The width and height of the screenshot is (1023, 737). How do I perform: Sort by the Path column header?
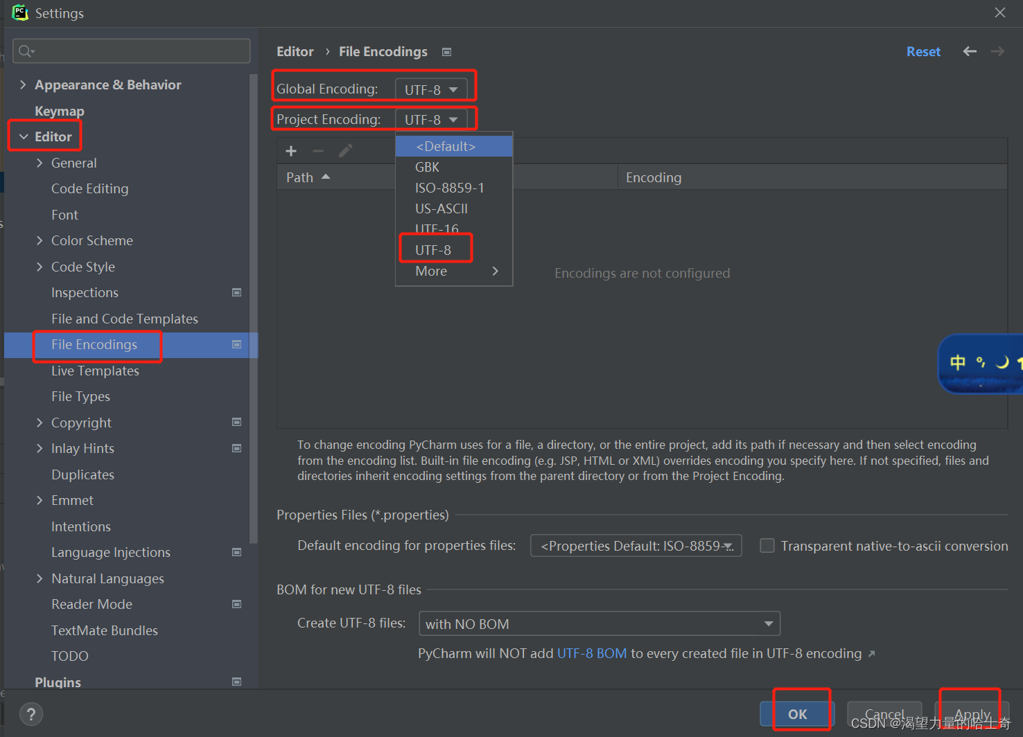click(x=447, y=177)
